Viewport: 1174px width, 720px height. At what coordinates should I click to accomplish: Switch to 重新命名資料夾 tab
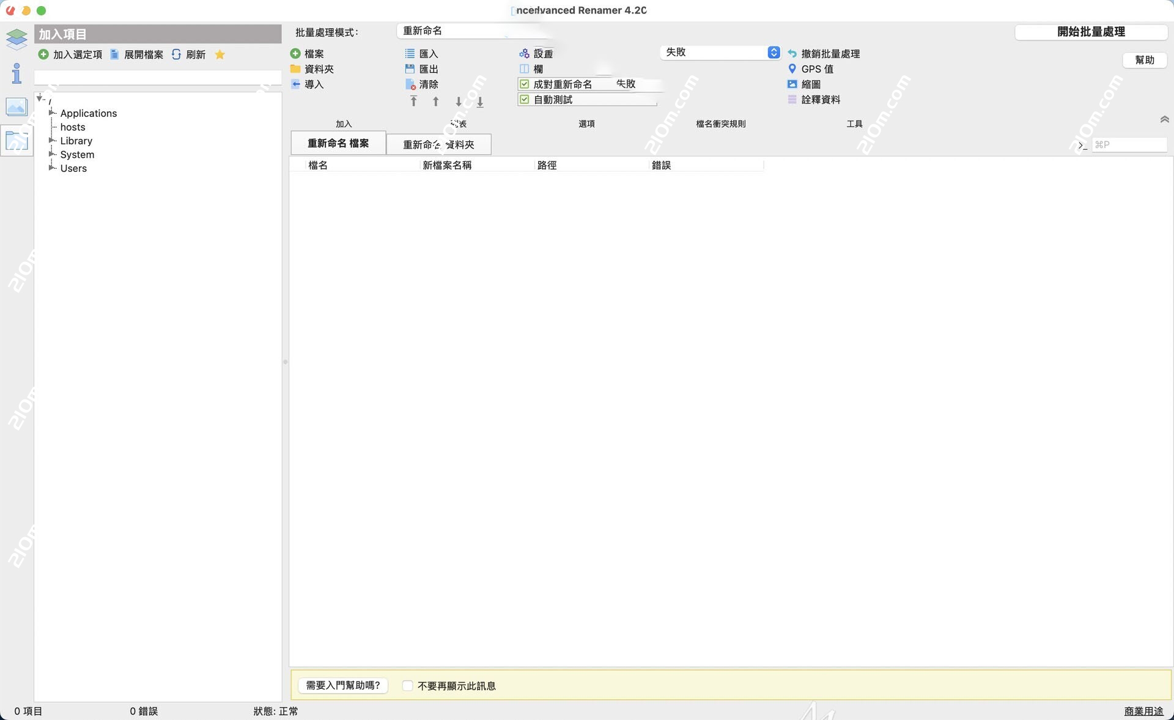pos(438,144)
